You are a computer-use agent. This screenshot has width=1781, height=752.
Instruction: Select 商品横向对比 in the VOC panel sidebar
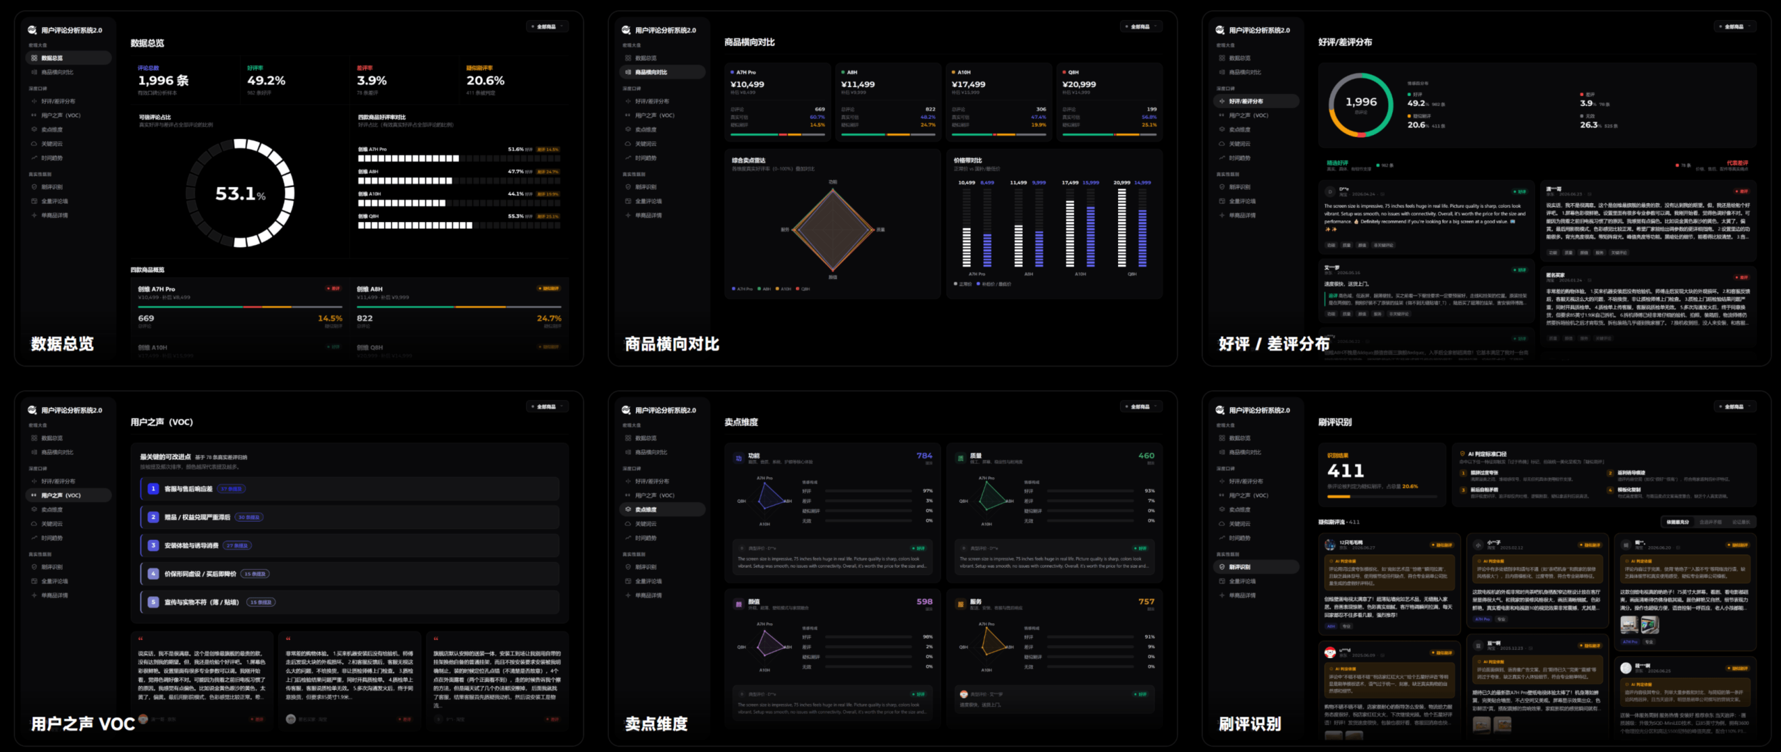pyautogui.click(x=57, y=452)
